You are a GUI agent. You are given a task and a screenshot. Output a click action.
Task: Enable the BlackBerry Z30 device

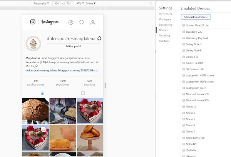[184, 32]
